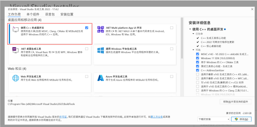Check the 通用 Windows 平台生成工具 checkbox
257x127 pixels.
point(172,49)
